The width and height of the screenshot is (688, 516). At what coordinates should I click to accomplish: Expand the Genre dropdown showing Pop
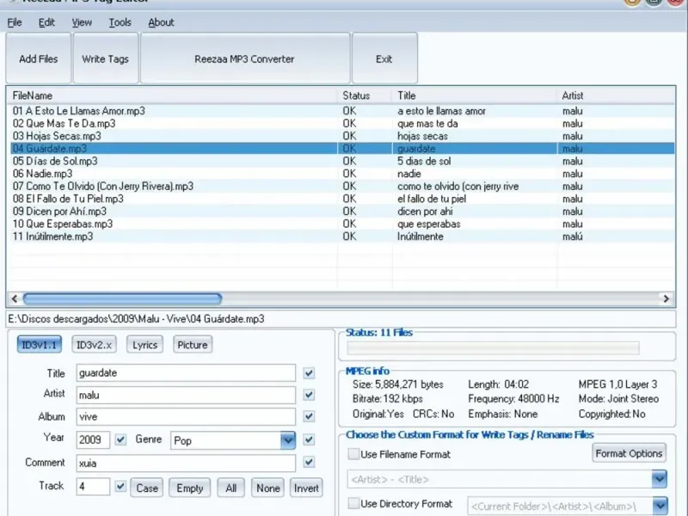click(x=287, y=440)
